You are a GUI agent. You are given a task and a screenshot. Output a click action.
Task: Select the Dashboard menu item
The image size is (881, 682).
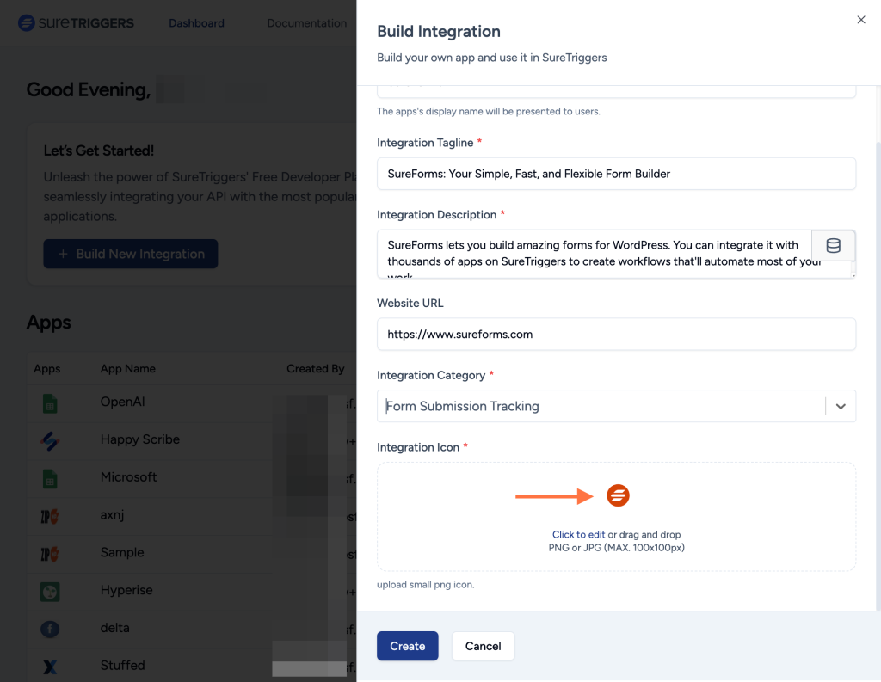click(196, 23)
